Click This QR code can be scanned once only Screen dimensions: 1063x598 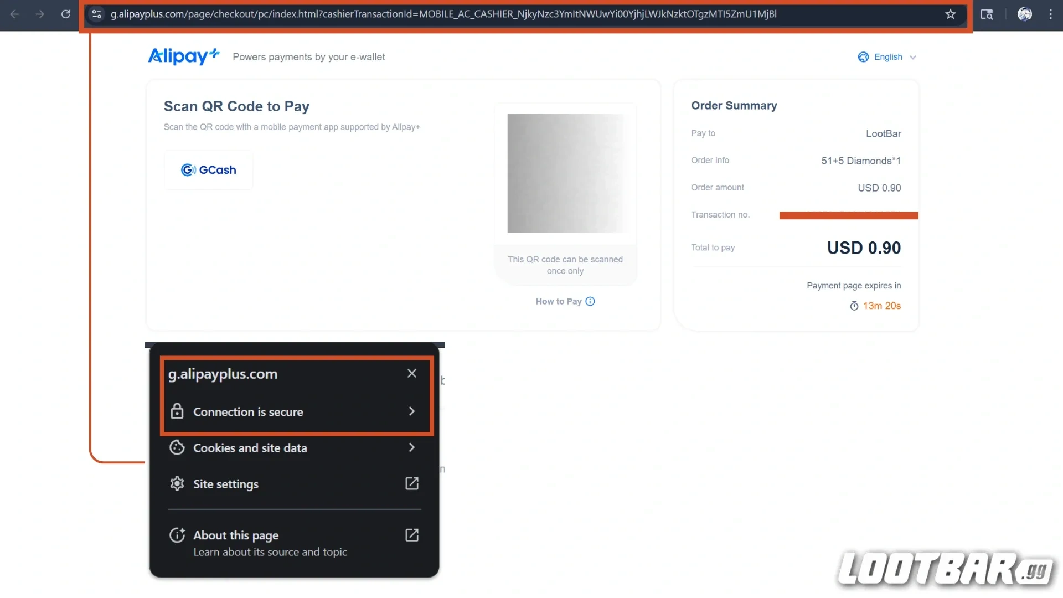565,265
